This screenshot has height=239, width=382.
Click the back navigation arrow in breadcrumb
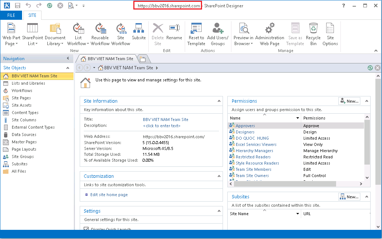[79, 68]
